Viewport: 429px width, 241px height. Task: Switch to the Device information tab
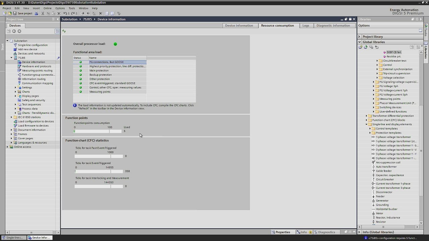(x=239, y=25)
